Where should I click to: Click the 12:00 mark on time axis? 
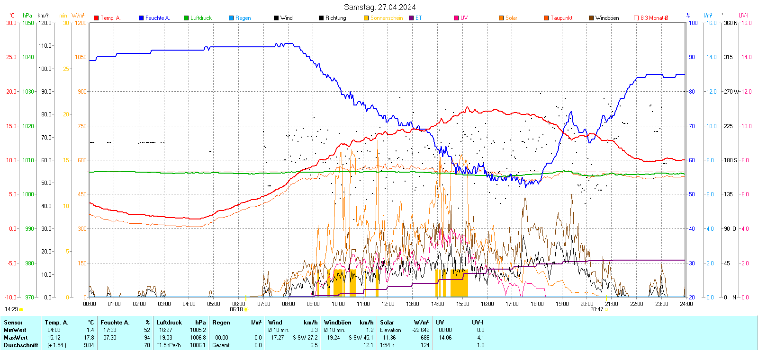click(388, 304)
